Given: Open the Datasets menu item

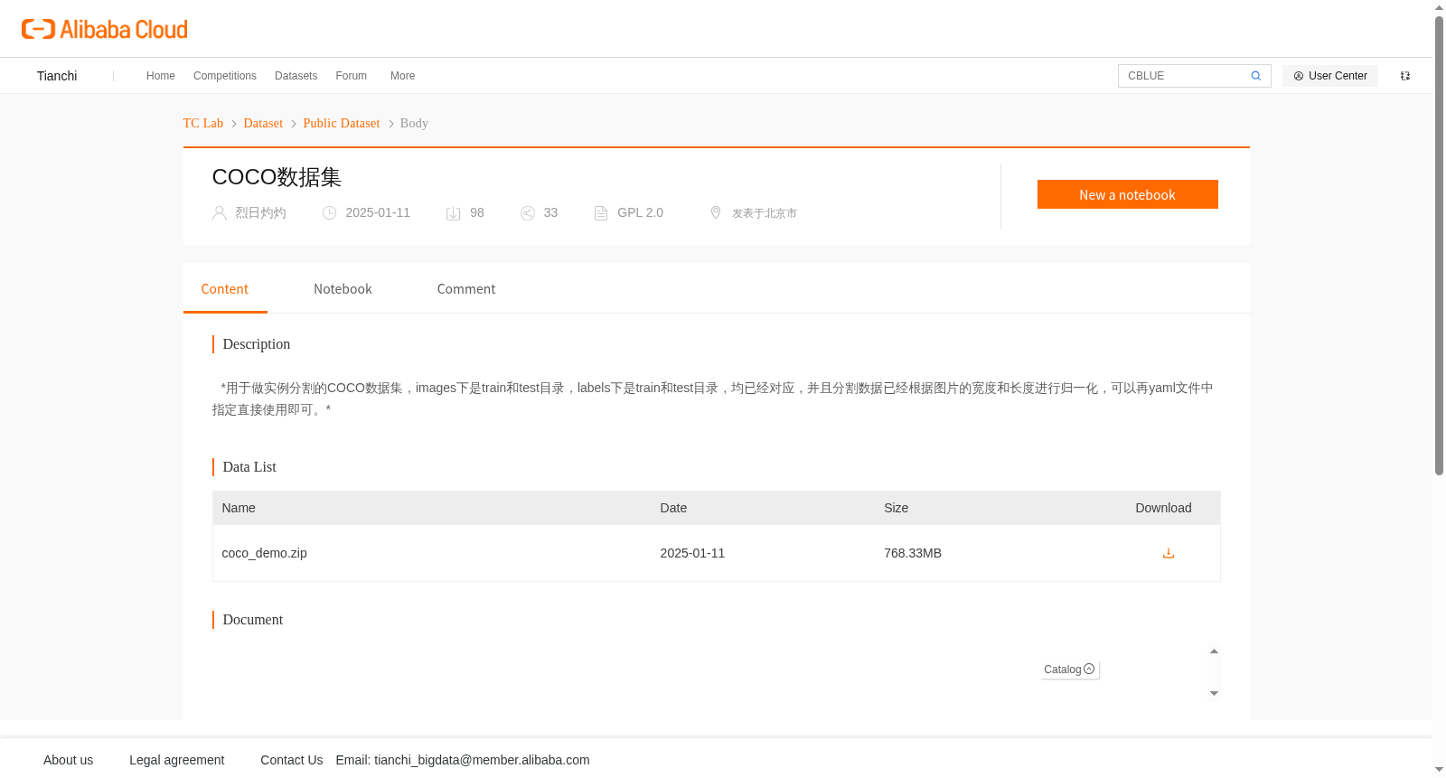Looking at the screenshot, I should pyautogui.click(x=296, y=76).
